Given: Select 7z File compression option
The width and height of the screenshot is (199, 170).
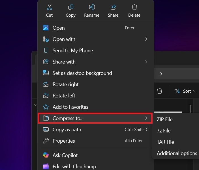Looking at the screenshot, I should coord(164,131).
